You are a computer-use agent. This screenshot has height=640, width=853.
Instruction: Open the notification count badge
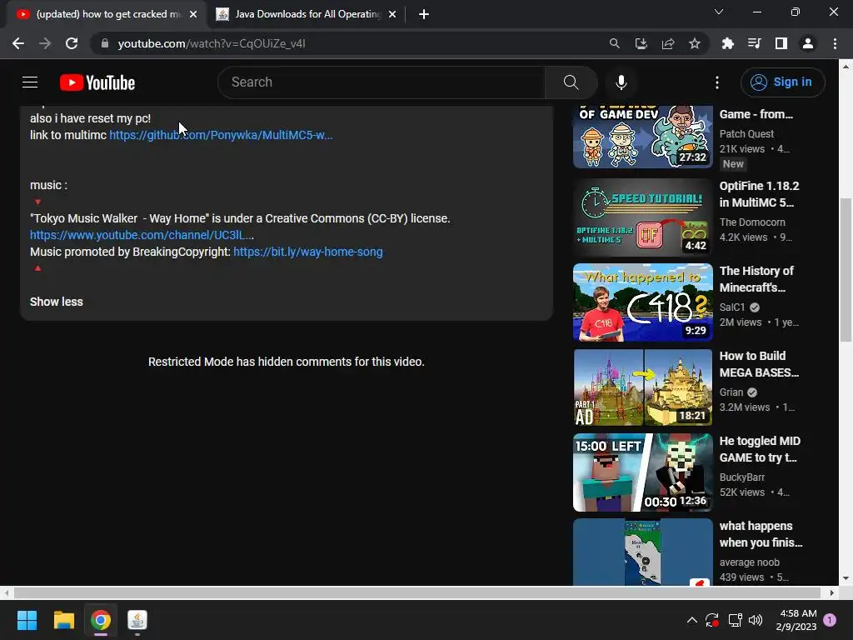[x=830, y=620]
